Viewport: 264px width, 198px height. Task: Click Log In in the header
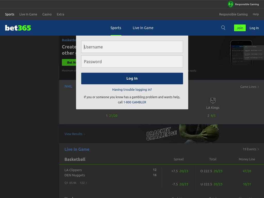[254, 28]
